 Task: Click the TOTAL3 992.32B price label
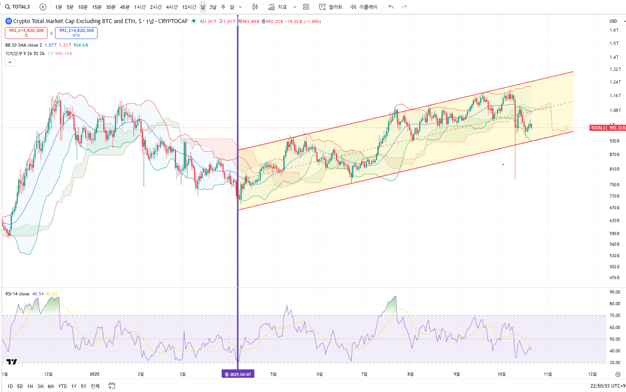pyautogui.click(x=607, y=128)
